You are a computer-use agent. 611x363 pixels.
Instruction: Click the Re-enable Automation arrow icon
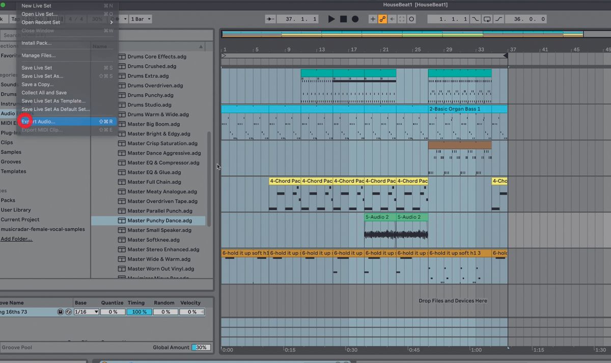pos(392,19)
